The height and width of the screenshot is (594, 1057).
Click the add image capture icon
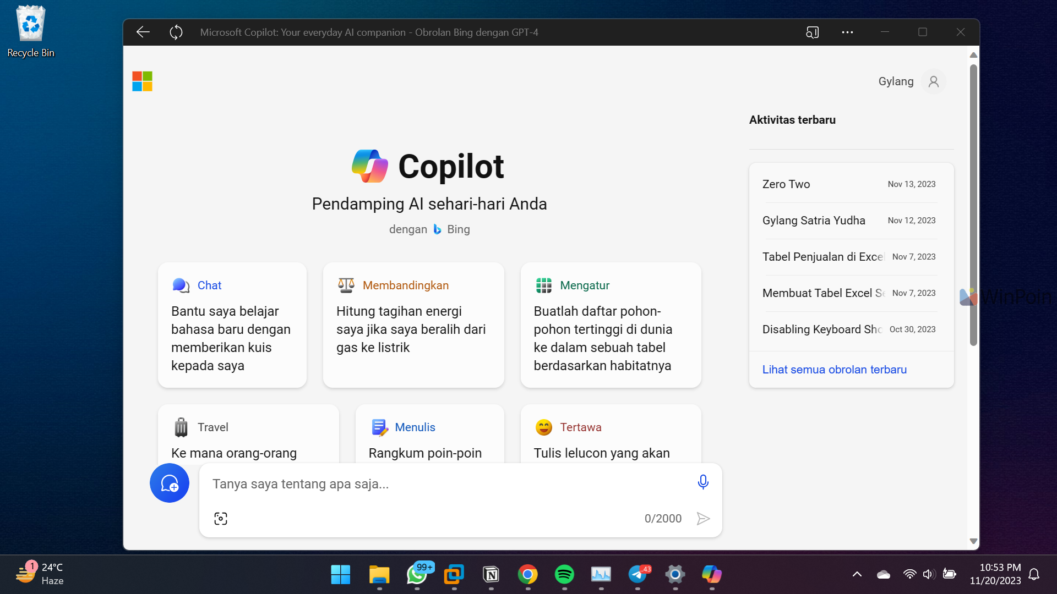click(221, 518)
